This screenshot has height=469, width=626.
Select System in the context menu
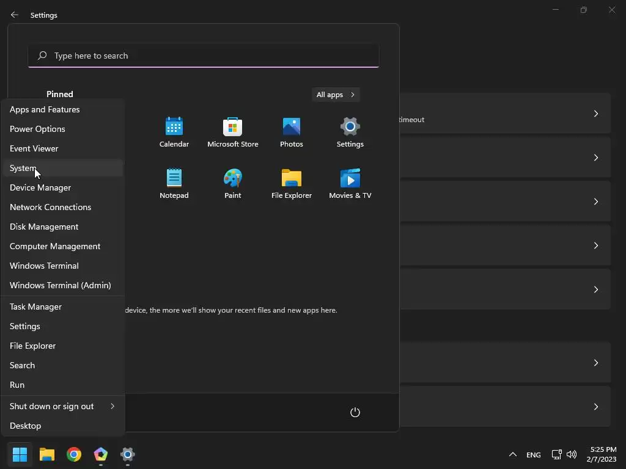point(63,168)
